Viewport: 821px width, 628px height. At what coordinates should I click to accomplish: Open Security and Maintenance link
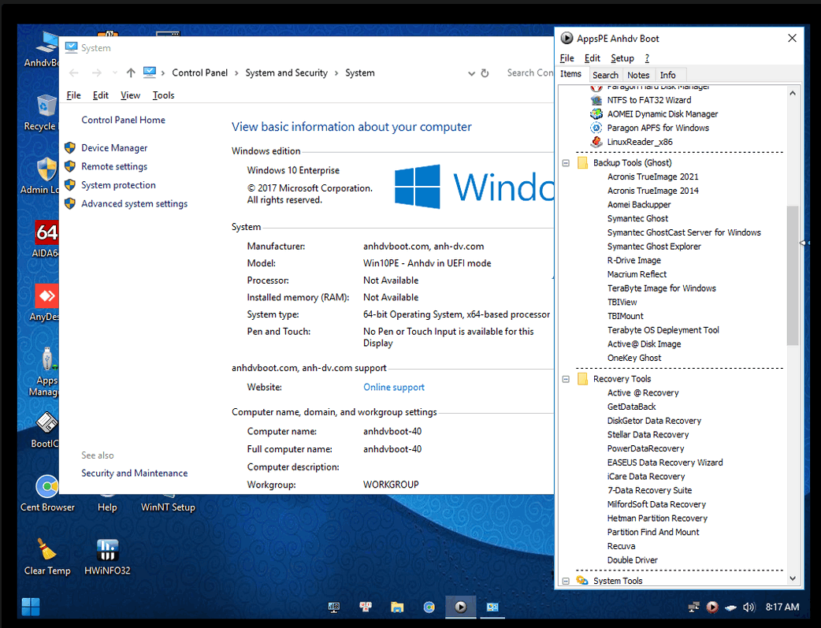coord(134,473)
